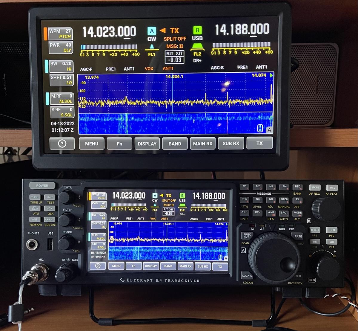This screenshot has height=331, width=358.
Task: Tap the help question mark on the external monitor
Action: (62, 144)
